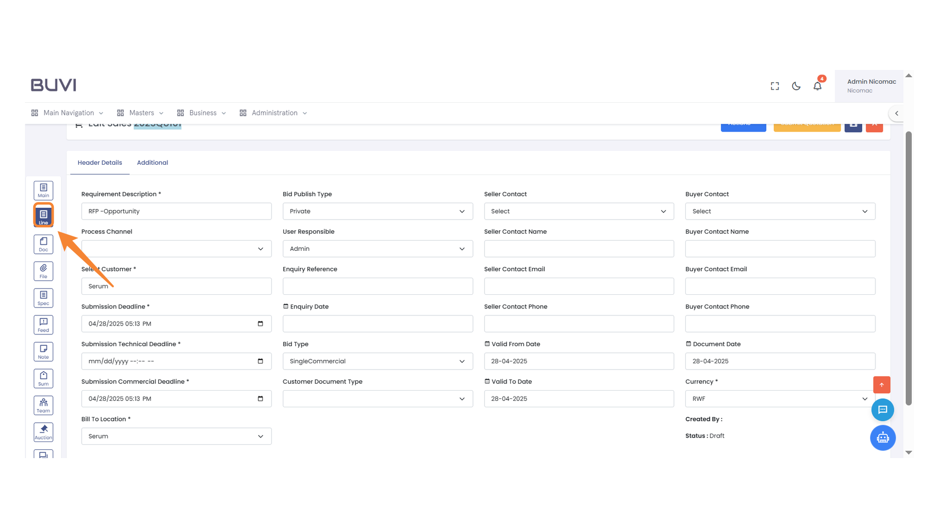Open the File attachments sidebar icon
The image size is (939, 528).
(x=44, y=271)
